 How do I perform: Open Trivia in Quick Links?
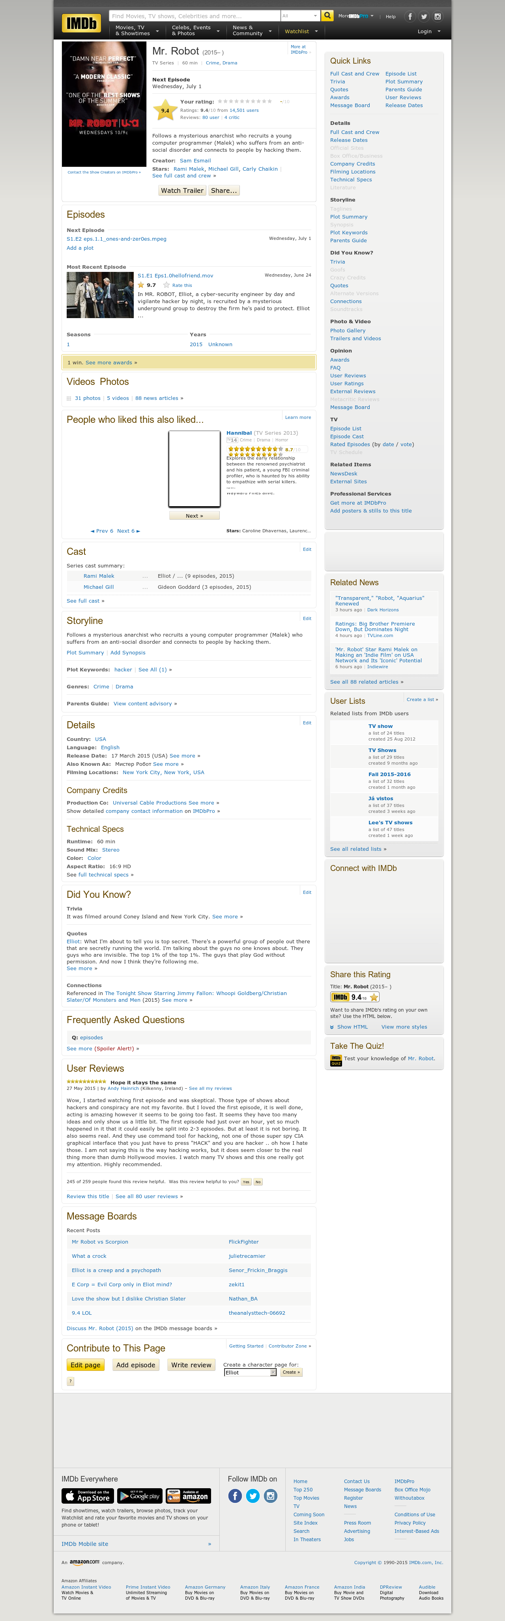[337, 82]
